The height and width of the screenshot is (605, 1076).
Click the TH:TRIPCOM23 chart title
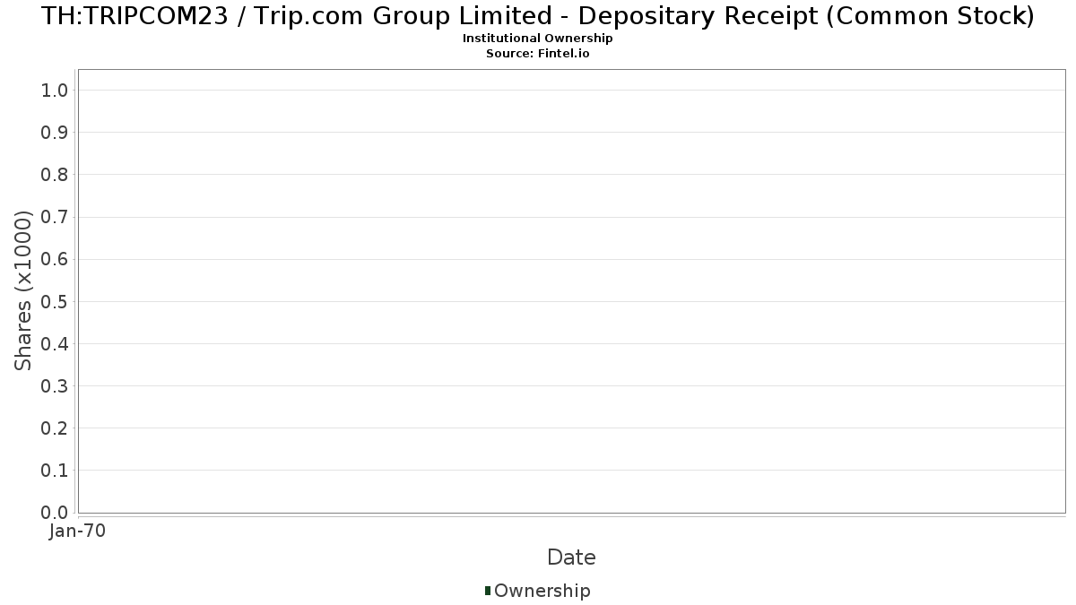538,16
